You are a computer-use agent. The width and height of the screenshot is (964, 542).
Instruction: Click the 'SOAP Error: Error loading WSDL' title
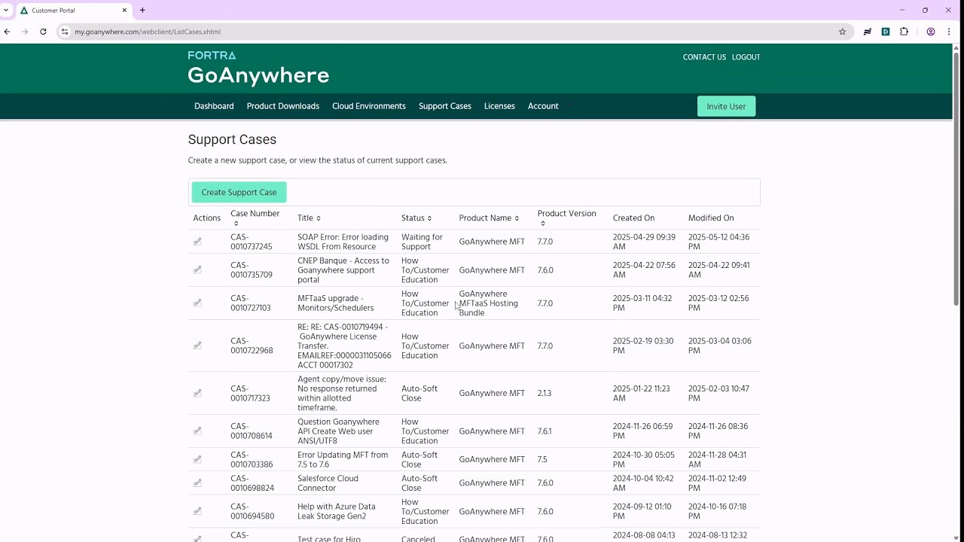343,242
